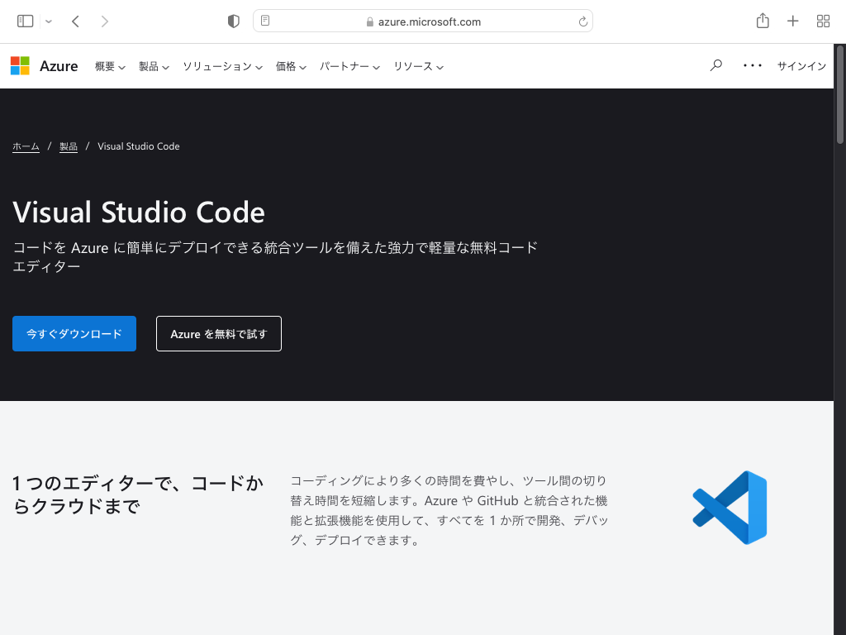The height and width of the screenshot is (635, 846).
Task: Open the three-dot more options menu
Action: coord(752,65)
